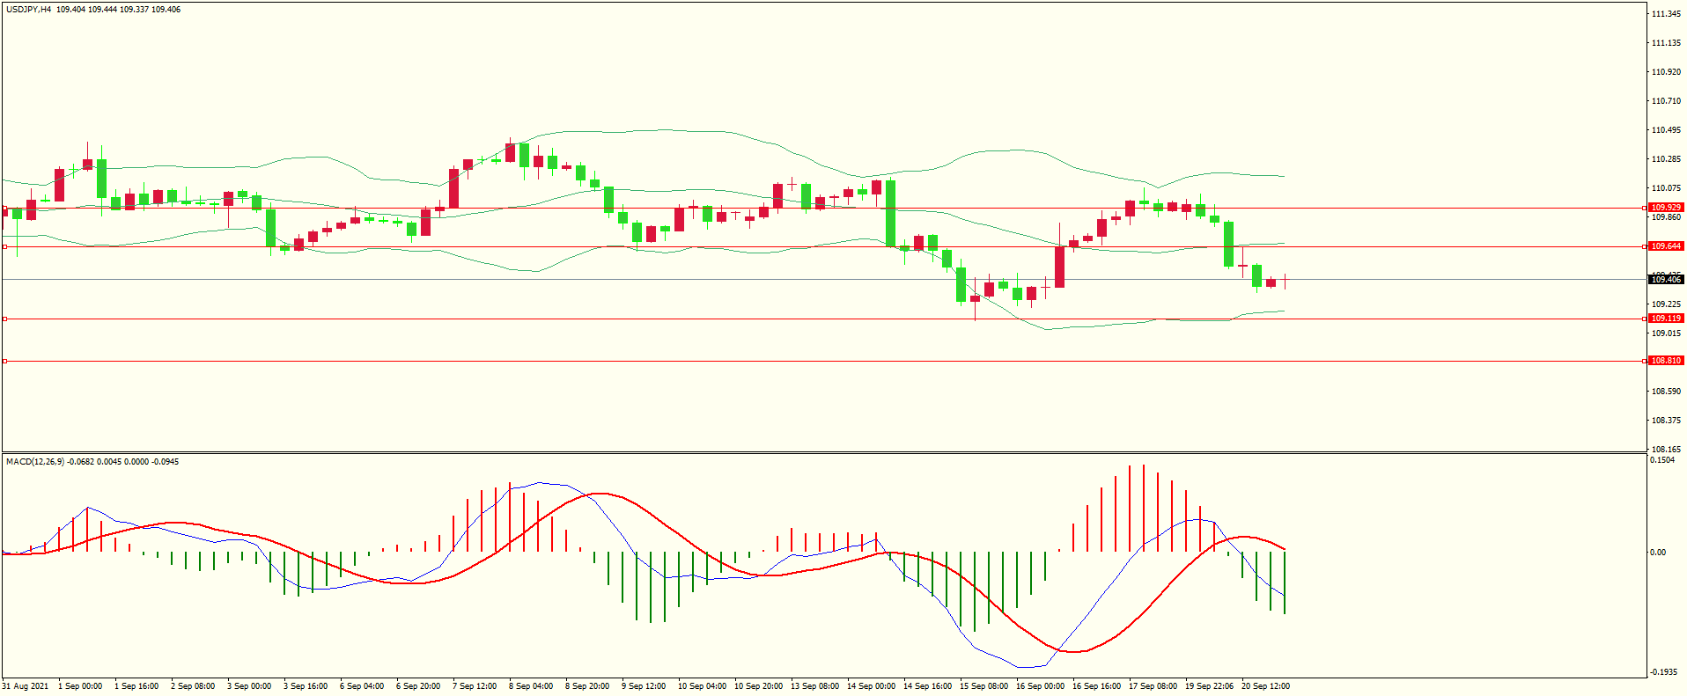
Task: Click the 8 Sep 04:00 time label
Action: pos(531,686)
